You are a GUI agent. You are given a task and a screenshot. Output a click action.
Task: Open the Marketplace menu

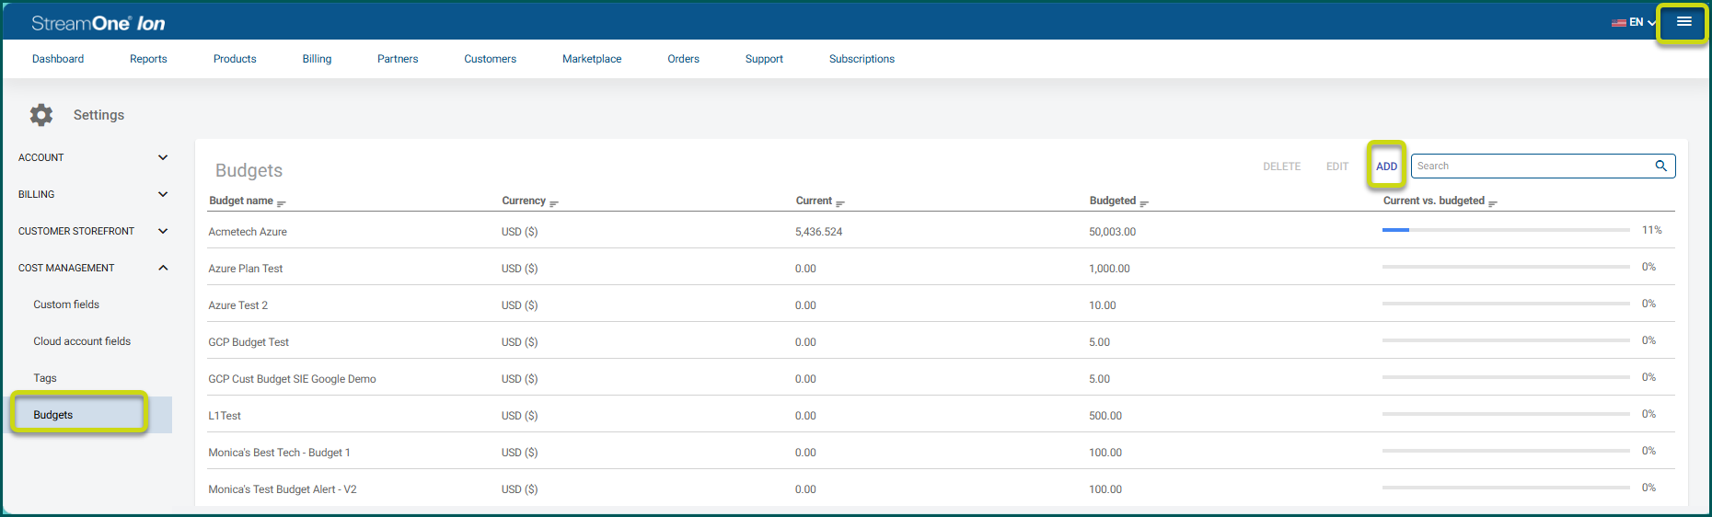(x=592, y=59)
